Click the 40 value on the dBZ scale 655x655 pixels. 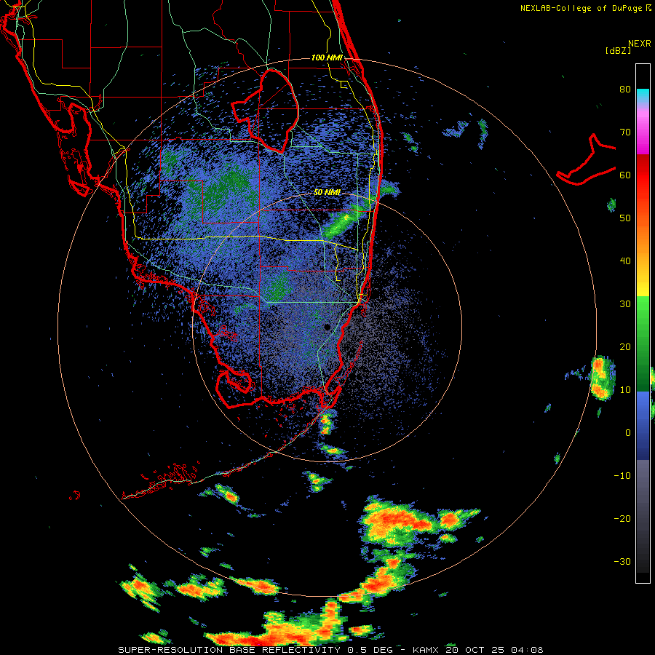(625, 261)
